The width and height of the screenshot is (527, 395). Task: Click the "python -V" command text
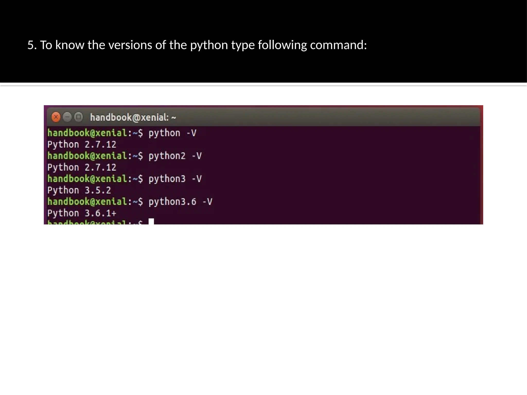click(172, 133)
